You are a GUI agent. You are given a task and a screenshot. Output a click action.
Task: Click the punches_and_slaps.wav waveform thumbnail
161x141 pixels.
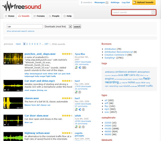click(x=13, y=59)
